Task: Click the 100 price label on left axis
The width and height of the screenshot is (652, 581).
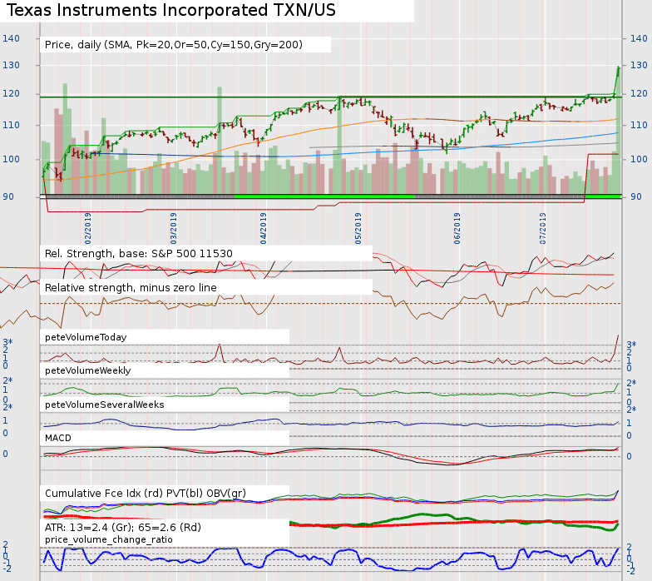Action: (11, 159)
